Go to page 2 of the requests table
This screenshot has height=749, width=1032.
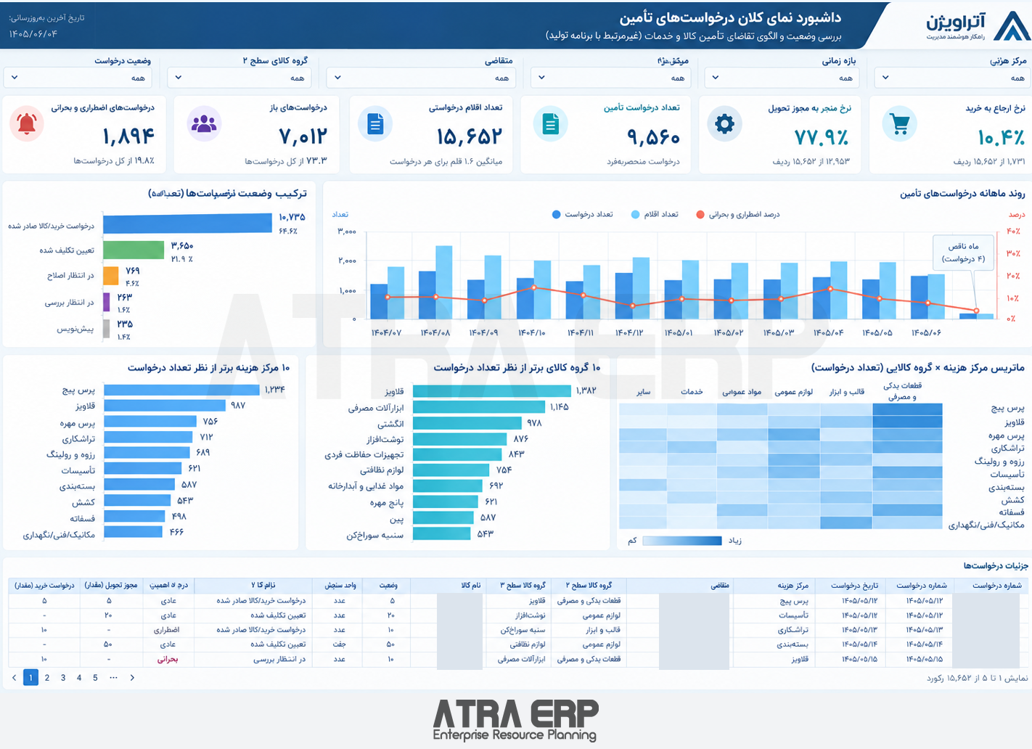47,678
